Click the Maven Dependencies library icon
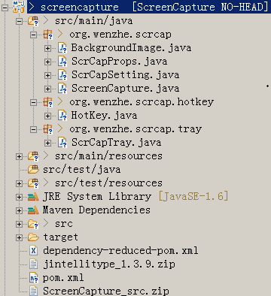271x296 pixels. 33,210
